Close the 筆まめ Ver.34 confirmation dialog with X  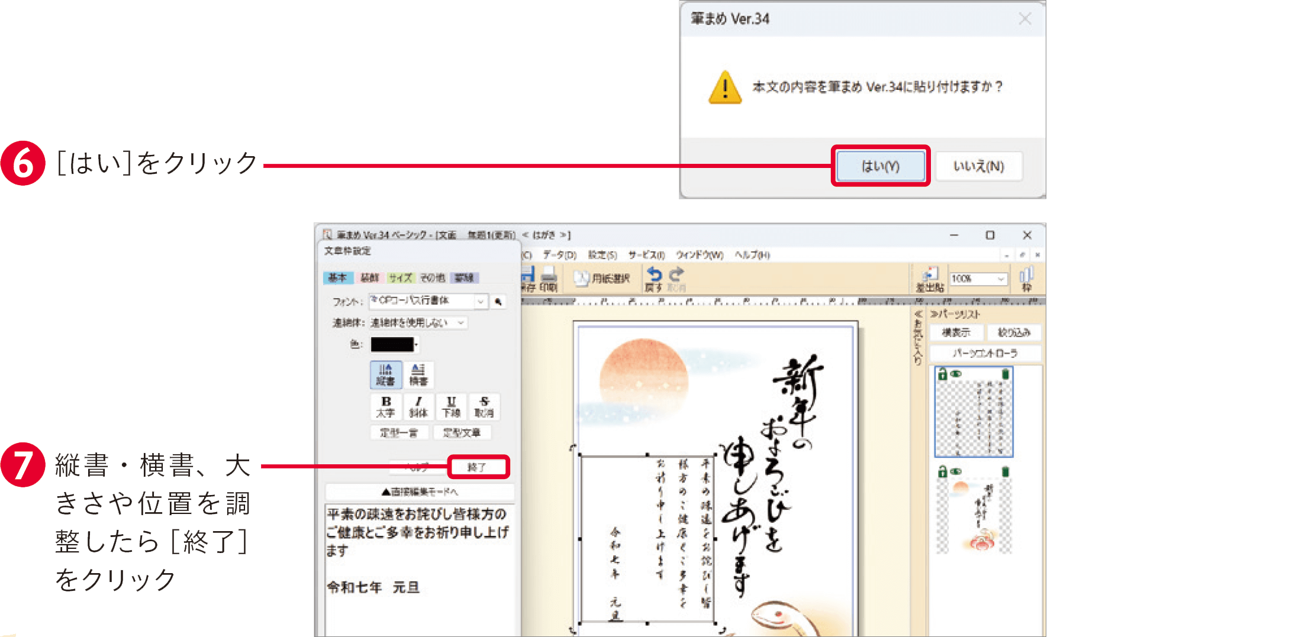(x=1025, y=19)
